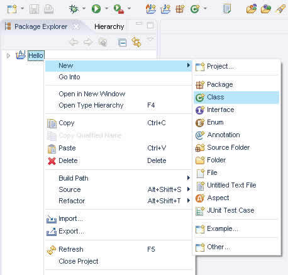
Task: Click the New Java Package toolbar icon
Action: (180, 9)
